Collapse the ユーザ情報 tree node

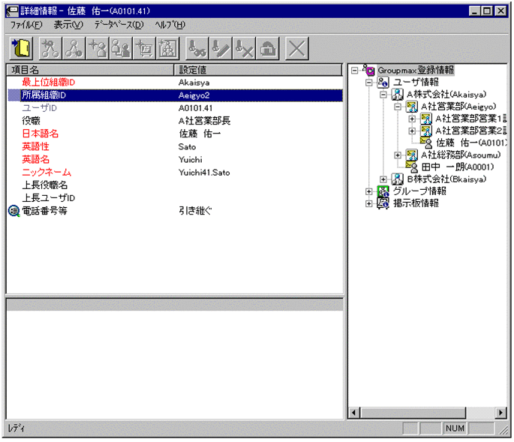point(368,83)
